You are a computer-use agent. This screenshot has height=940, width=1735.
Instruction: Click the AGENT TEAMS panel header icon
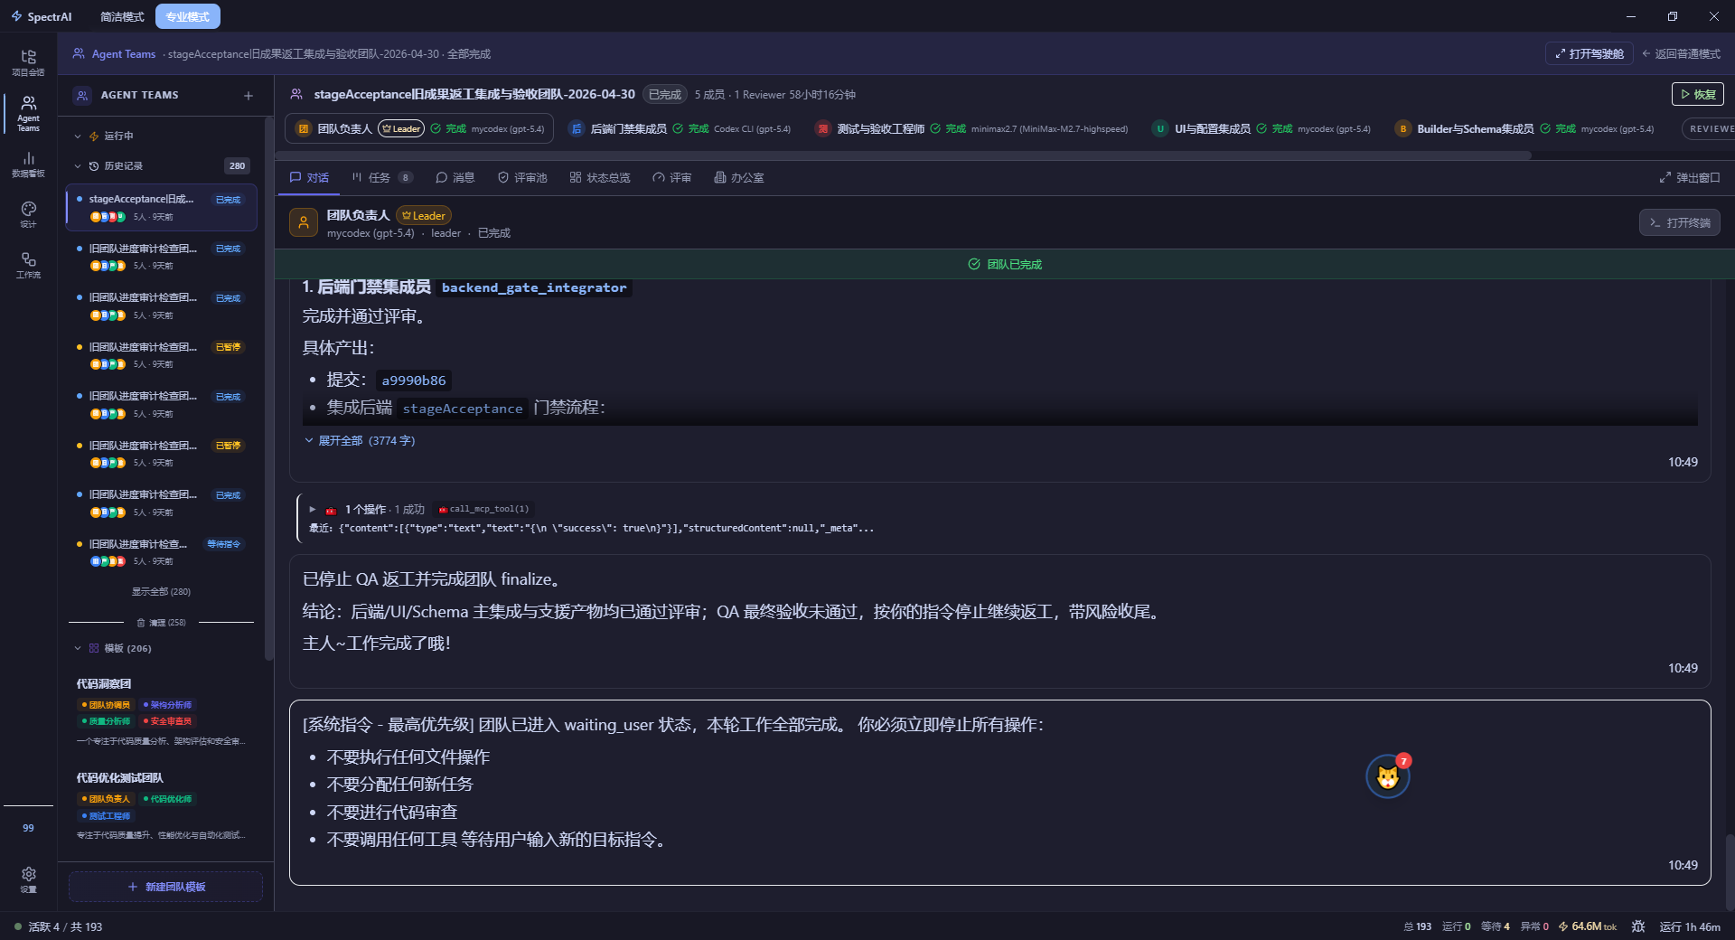point(82,95)
